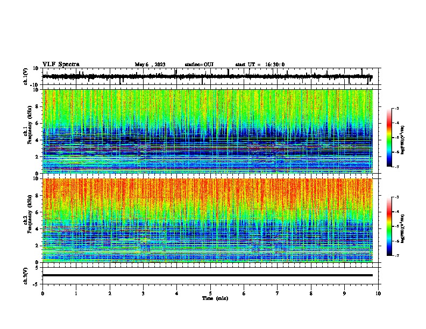Click time axis tick label "3"
The image size is (426, 329).
pyautogui.click(x=143, y=294)
